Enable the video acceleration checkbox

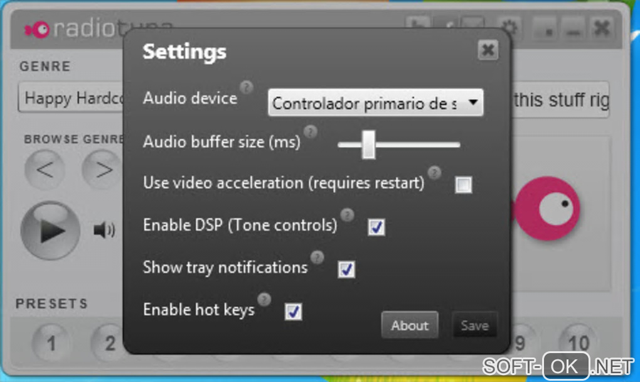point(464,185)
